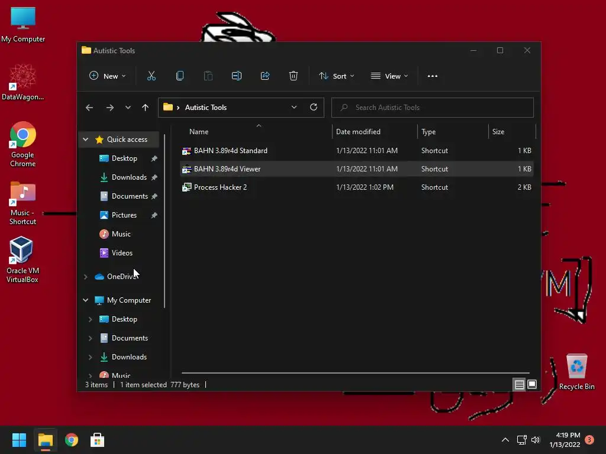Click the network tray icon
606x454 pixels.
521,440
